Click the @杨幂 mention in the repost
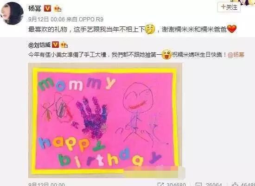The height and width of the screenshot is (186, 255). click(236, 55)
